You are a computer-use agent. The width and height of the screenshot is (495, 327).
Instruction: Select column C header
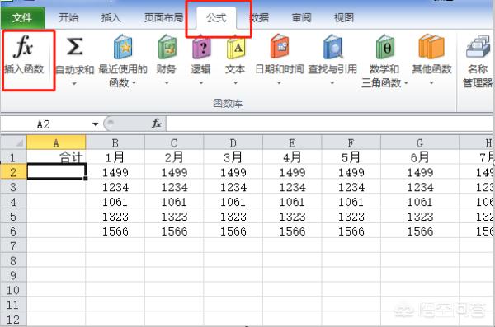(174, 142)
